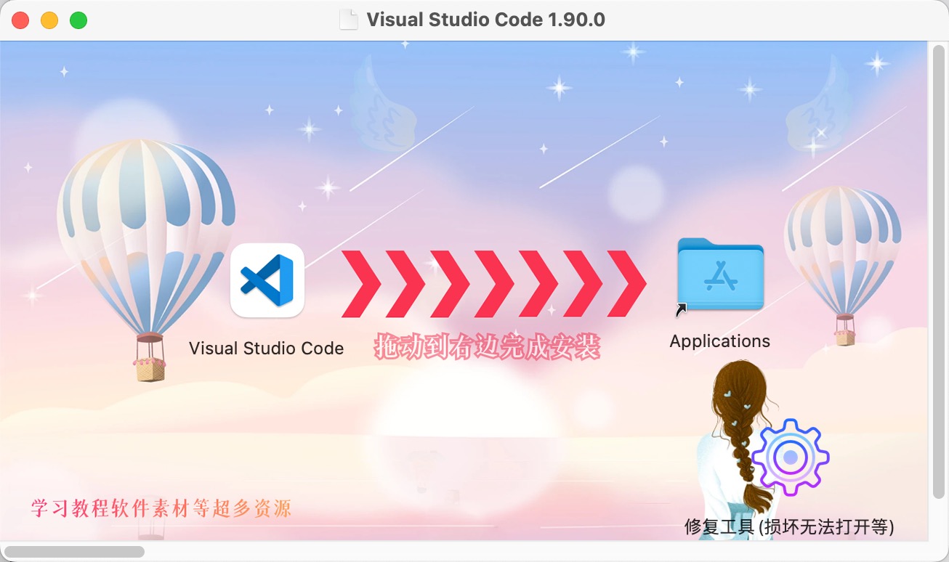Click the "拖动到右边完成安装" instruction text
949x562 pixels.
tap(488, 348)
